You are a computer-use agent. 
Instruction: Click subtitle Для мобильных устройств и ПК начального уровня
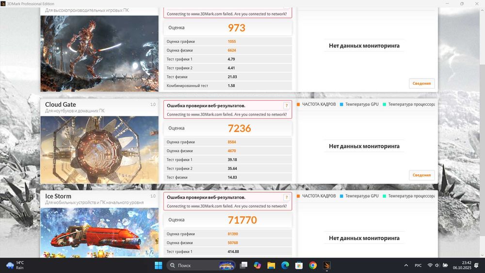[95, 203]
